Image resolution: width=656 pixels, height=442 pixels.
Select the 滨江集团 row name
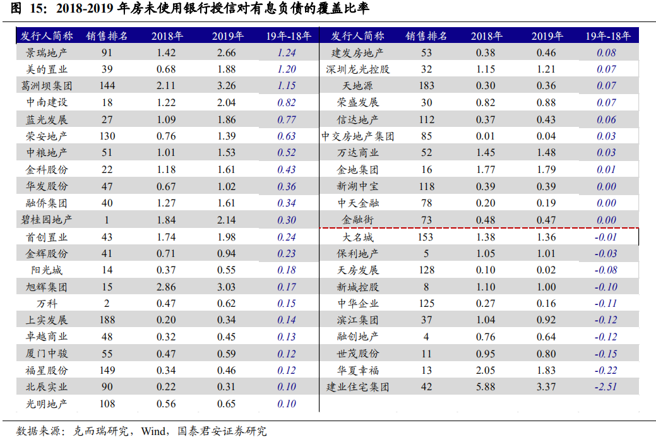(358, 320)
